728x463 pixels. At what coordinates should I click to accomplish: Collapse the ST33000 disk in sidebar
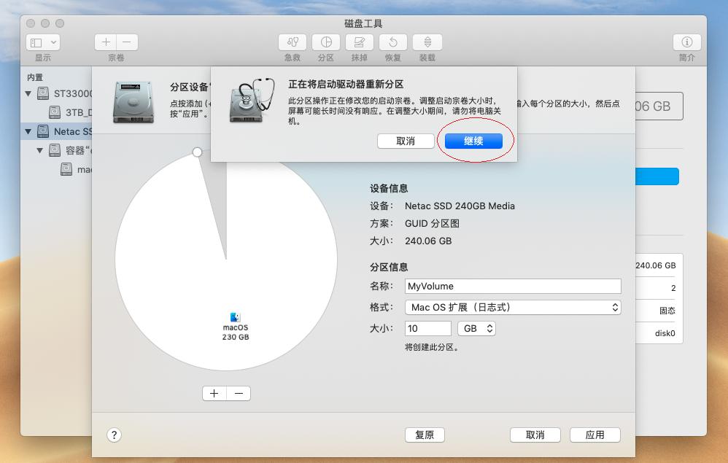pyautogui.click(x=28, y=93)
